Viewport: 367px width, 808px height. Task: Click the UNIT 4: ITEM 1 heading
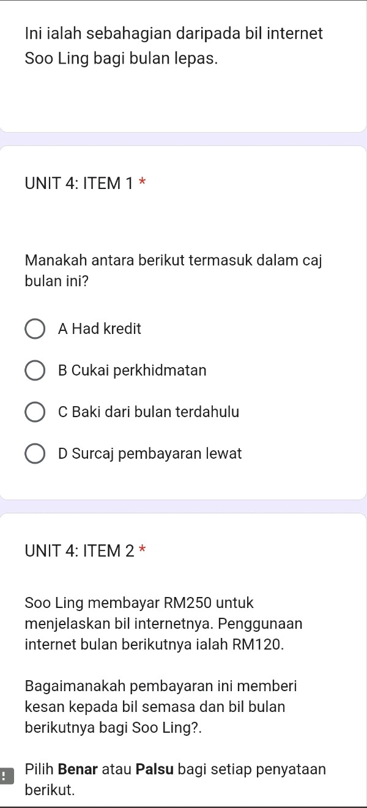[x=80, y=183]
